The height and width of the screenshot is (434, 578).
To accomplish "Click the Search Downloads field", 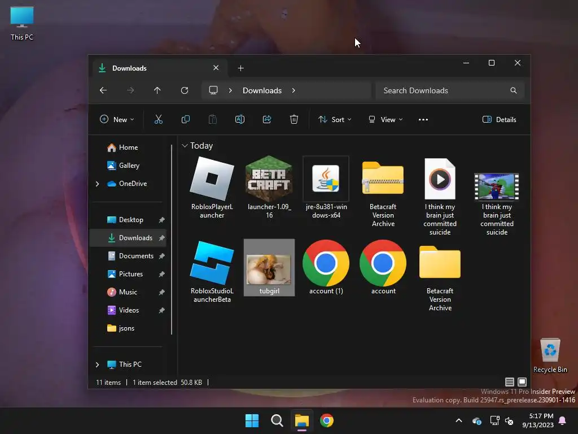I will click(450, 90).
